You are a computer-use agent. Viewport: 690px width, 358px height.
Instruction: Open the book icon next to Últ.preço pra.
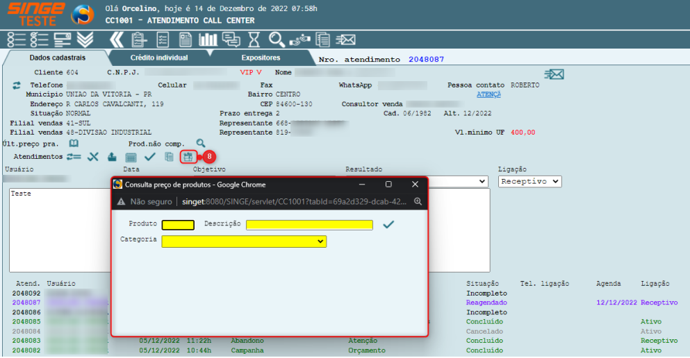(74, 144)
